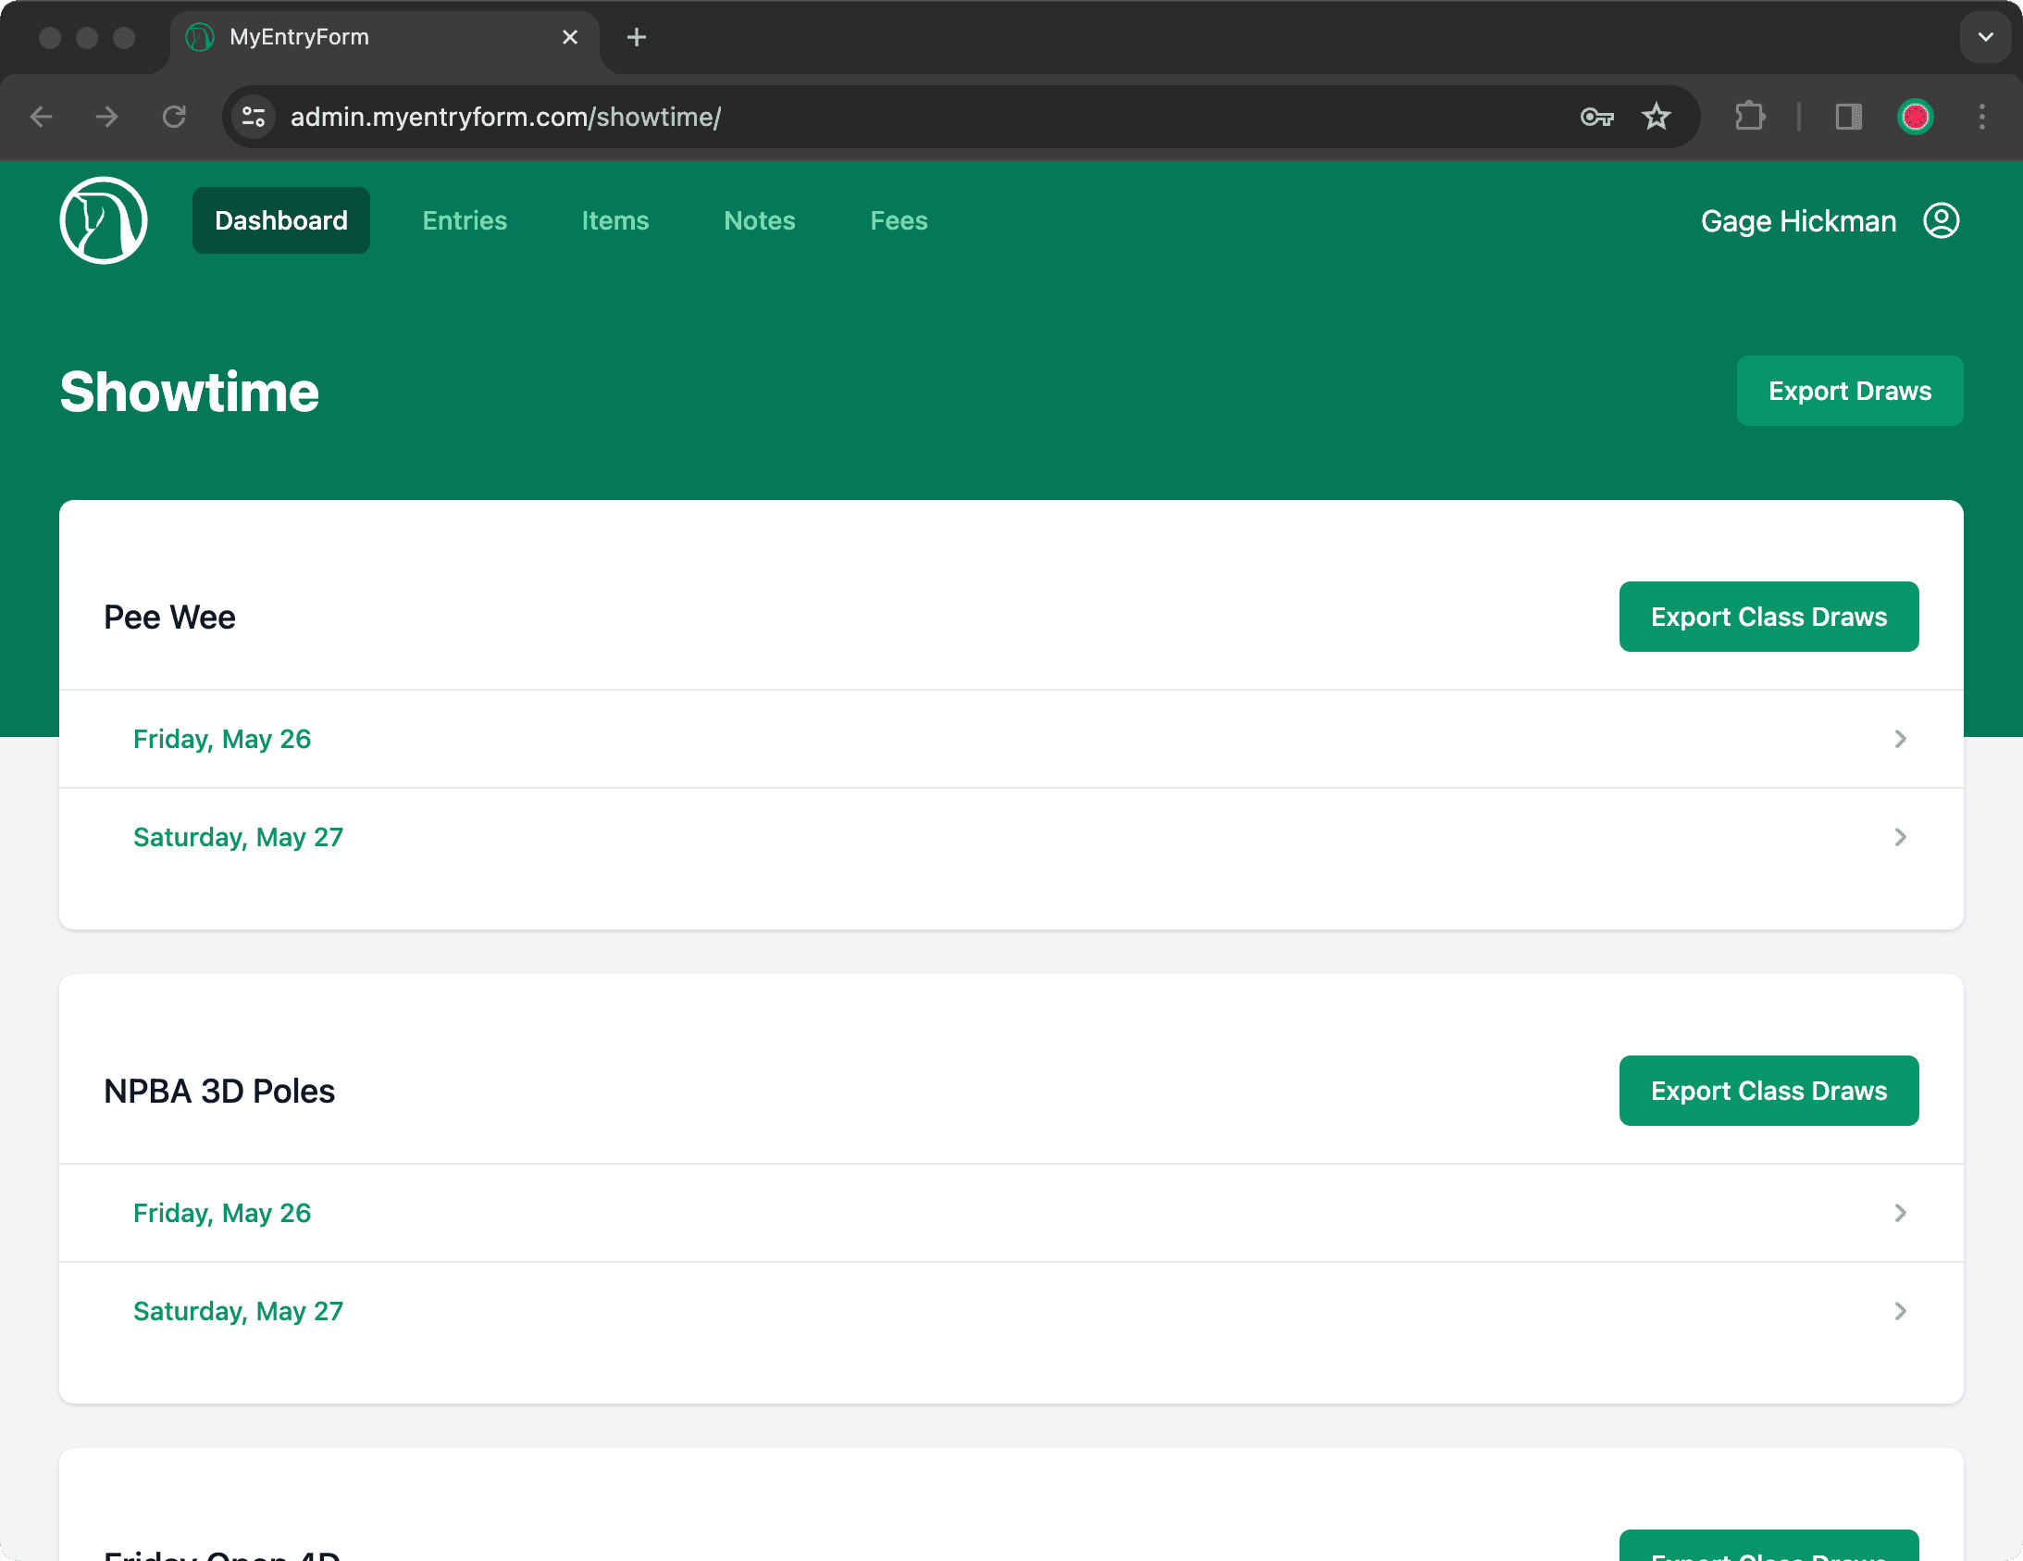Click the Chrome profile avatar
The height and width of the screenshot is (1561, 2023).
coord(1915,117)
